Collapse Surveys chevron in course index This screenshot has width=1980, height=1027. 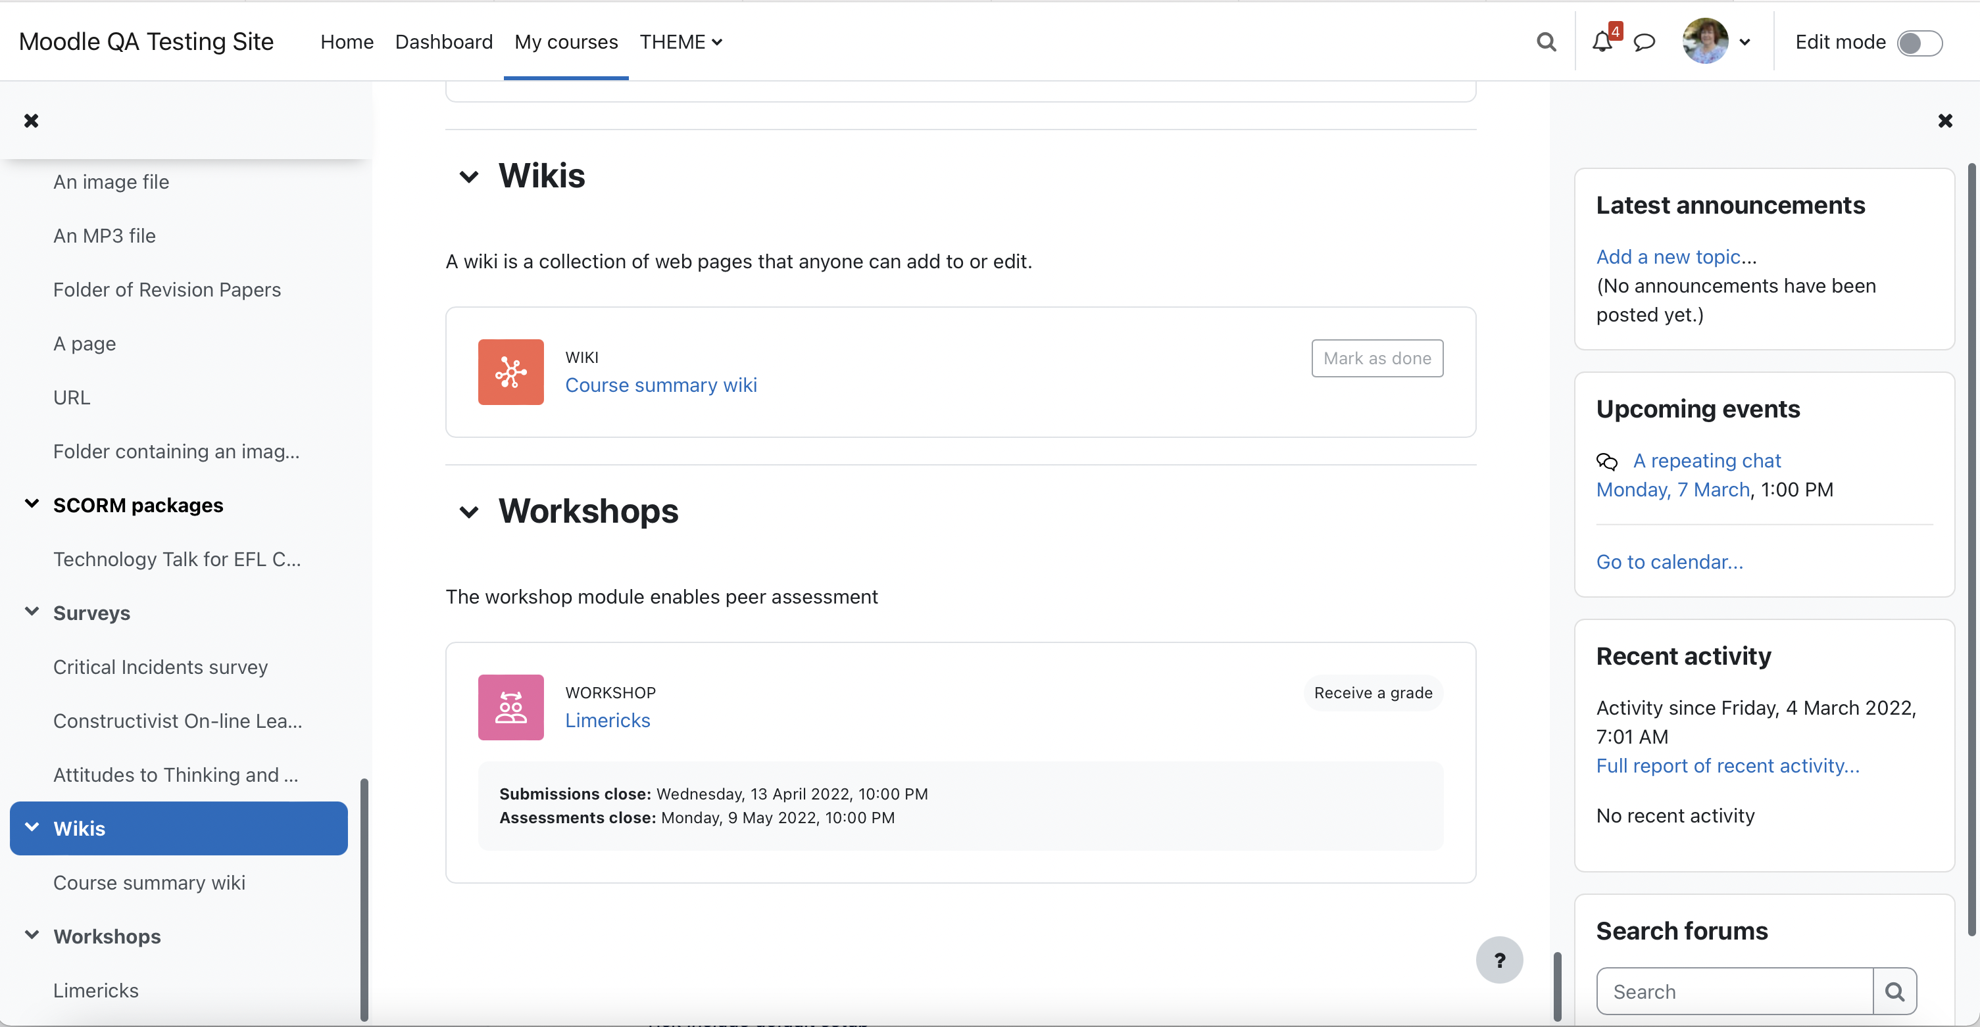click(x=32, y=611)
